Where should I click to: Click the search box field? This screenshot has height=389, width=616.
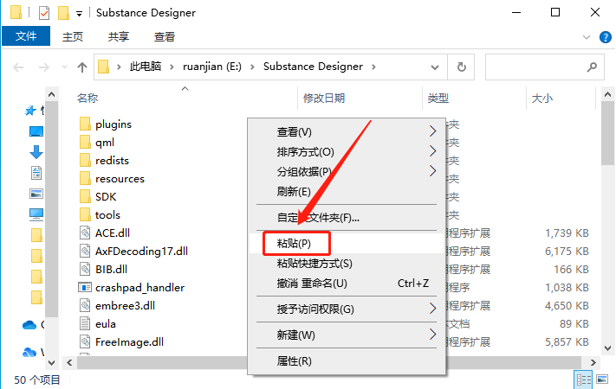[544, 67]
